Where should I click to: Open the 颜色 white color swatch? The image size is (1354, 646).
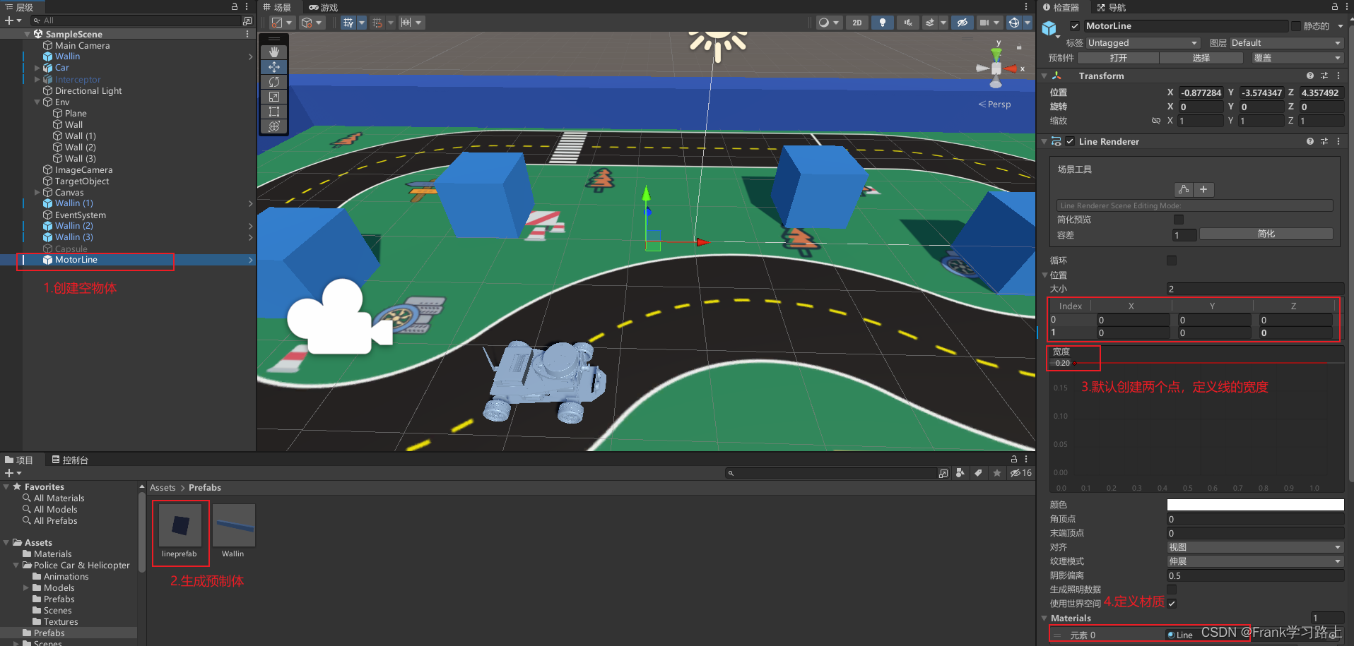(x=1254, y=504)
